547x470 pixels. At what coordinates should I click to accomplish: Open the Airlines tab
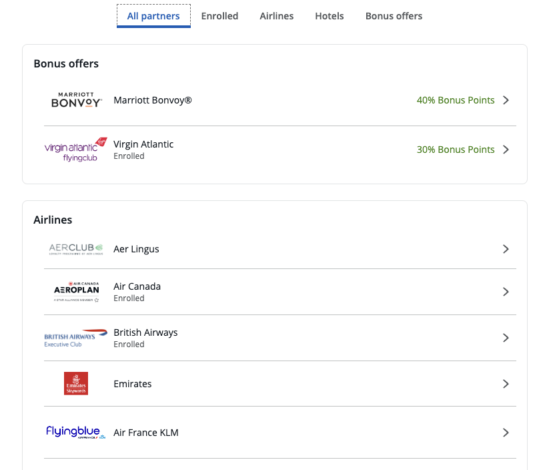(276, 16)
